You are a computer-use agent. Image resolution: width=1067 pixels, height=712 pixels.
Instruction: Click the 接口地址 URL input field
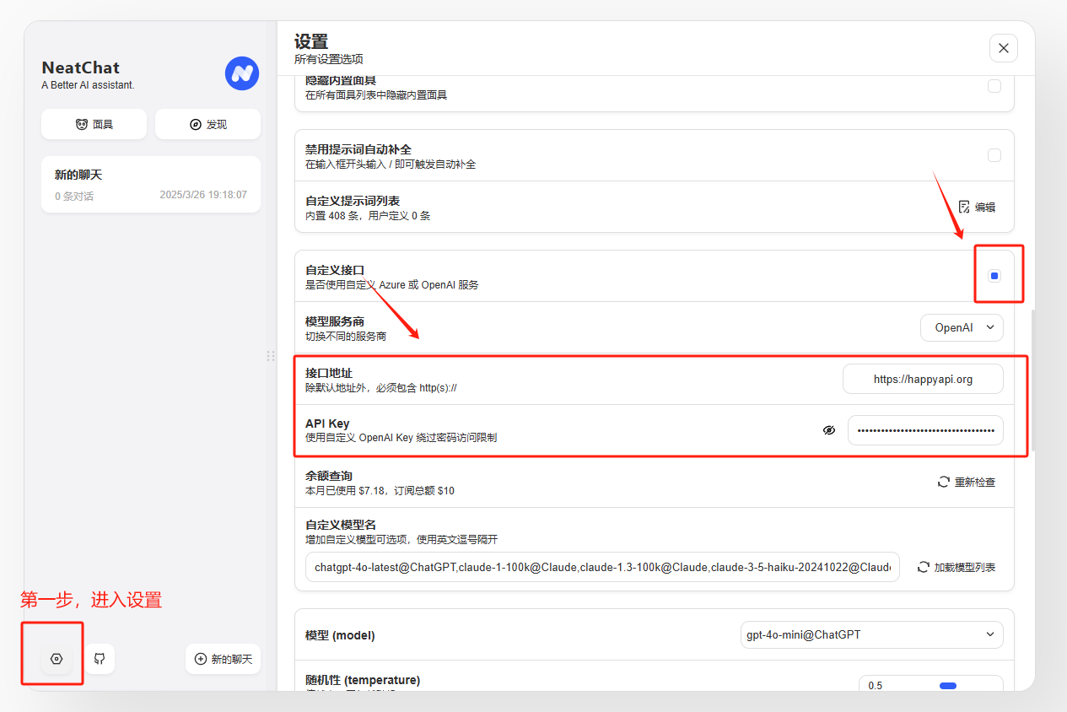point(923,380)
